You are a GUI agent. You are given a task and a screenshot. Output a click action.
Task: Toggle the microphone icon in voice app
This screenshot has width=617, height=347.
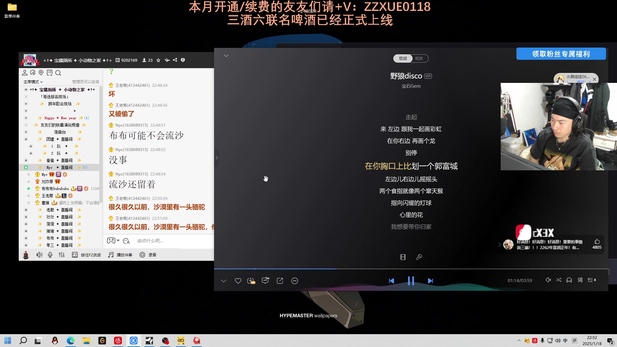click(50, 255)
